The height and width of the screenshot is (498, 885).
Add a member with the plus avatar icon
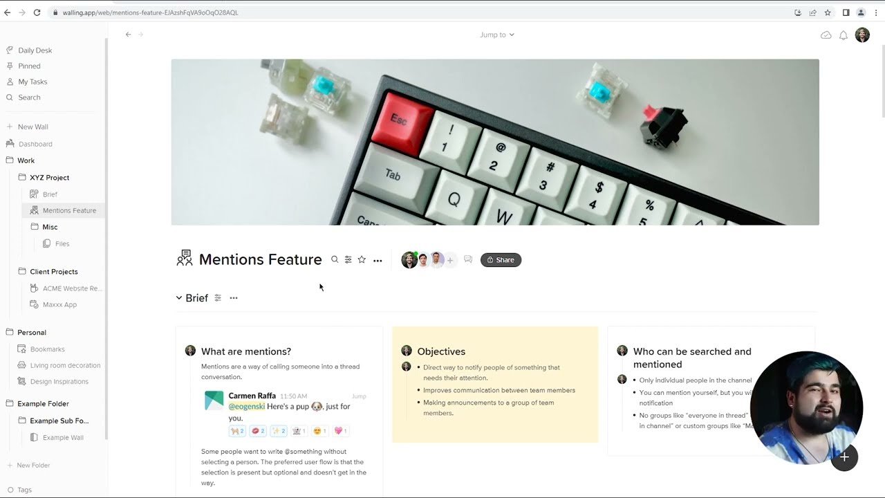[x=450, y=260]
